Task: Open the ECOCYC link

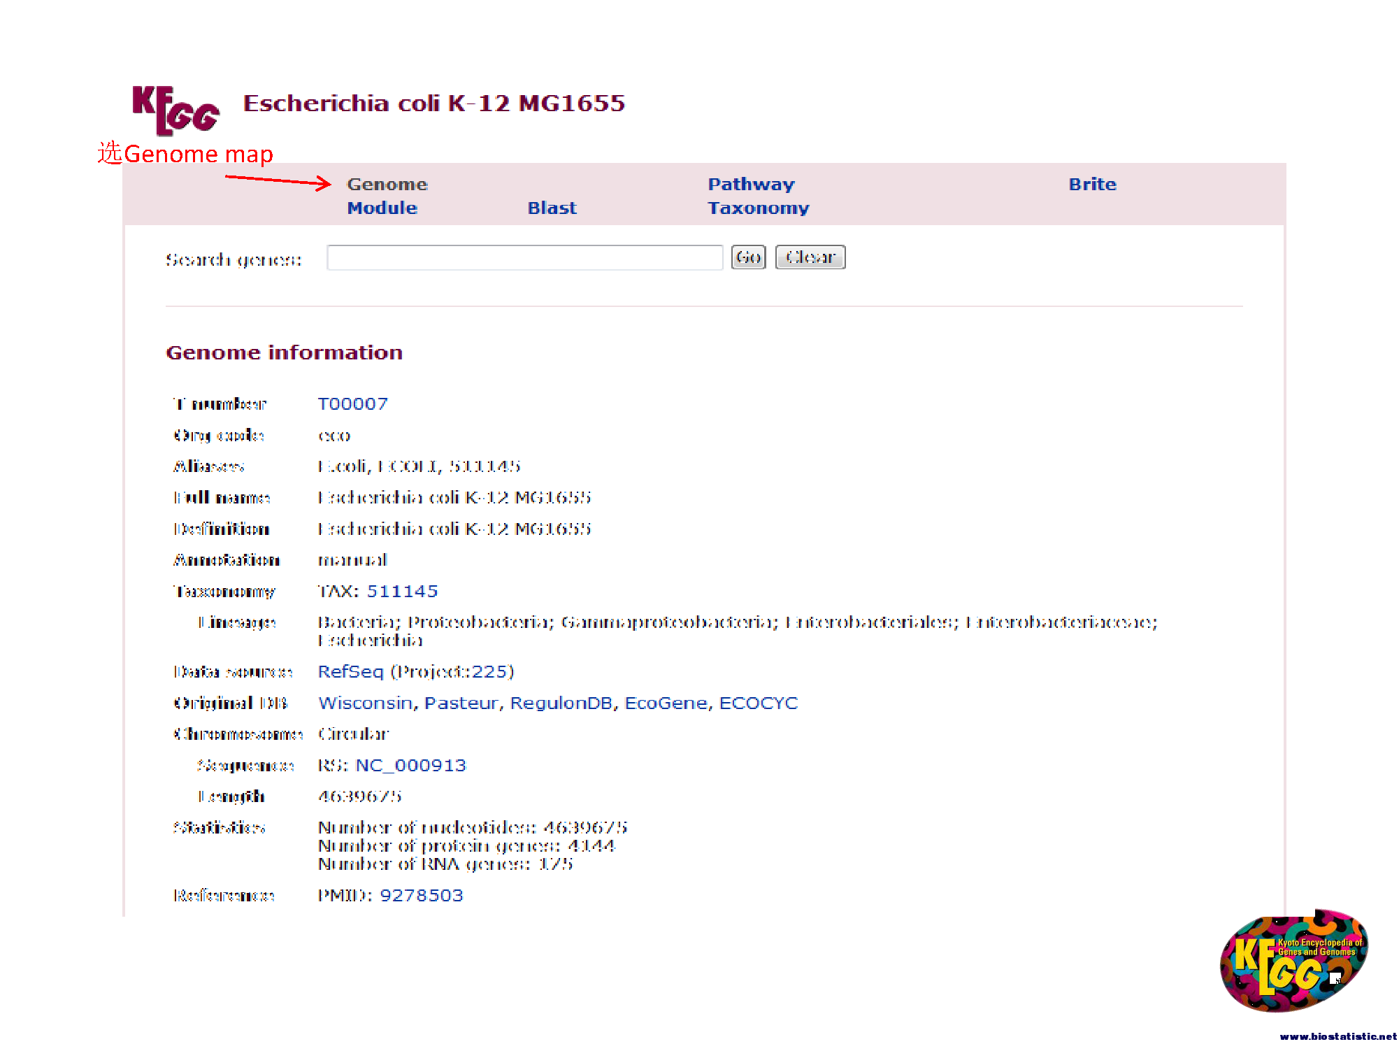Action: (x=759, y=703)
